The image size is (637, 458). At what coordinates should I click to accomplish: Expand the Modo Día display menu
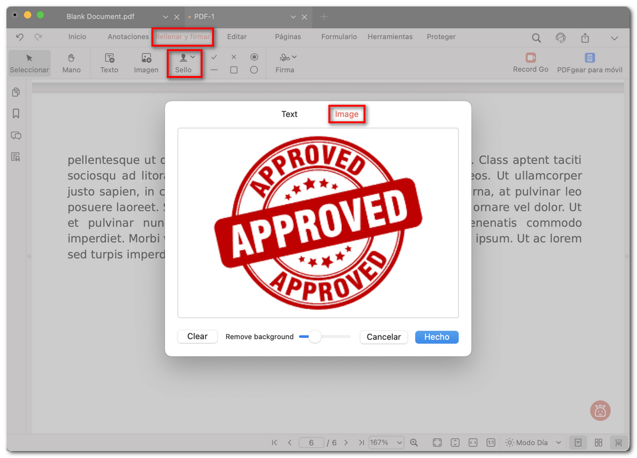(558, 443)
